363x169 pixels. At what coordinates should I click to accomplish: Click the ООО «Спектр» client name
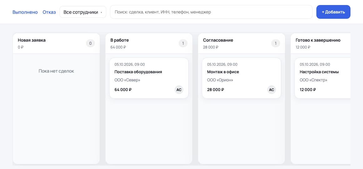[x=314, y=80]
